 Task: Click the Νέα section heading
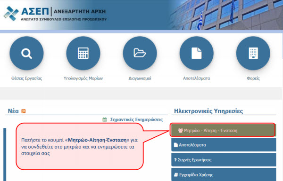click(x=13, y=111)
